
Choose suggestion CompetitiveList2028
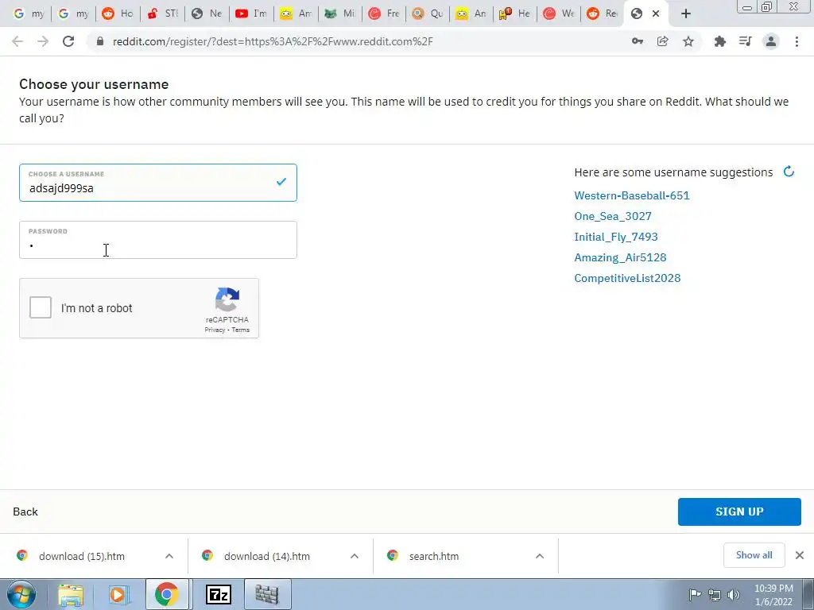click(627, 278)
